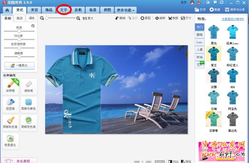Switch to the 美容 tab
Viewport: 249px width, 163px height.
[34, 10]
